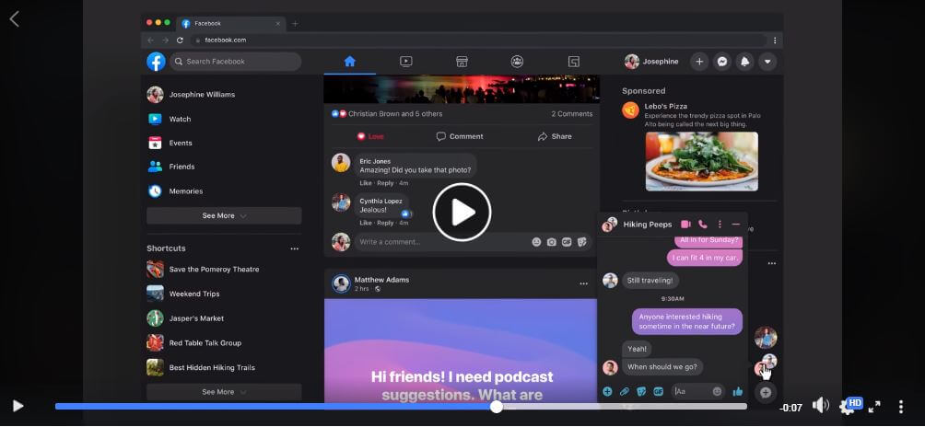This screenshot has width=925, height=427.
Task: Add a sticker to the comment
Action: pos(581,242)
